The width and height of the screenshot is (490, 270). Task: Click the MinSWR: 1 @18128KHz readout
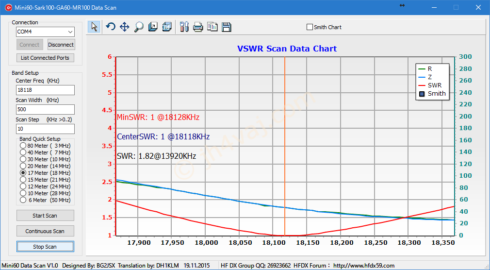tap(158, 118)
